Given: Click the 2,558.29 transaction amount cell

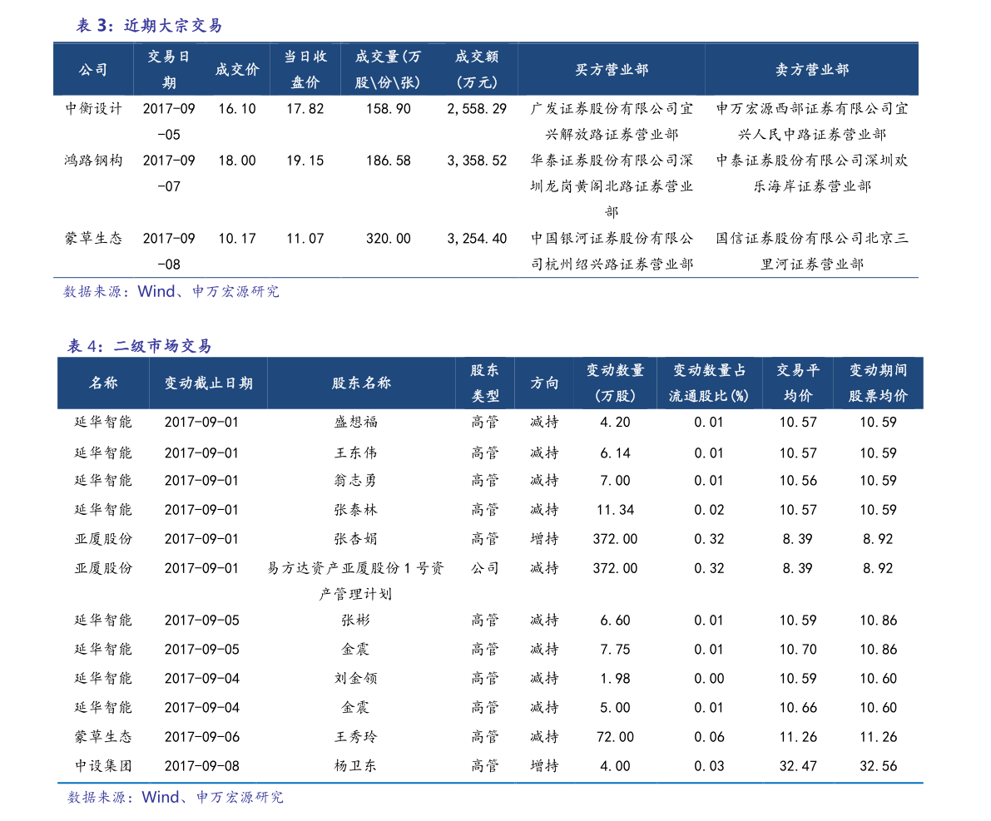Looking at the screenshot, I should click(x=477, y=109).
